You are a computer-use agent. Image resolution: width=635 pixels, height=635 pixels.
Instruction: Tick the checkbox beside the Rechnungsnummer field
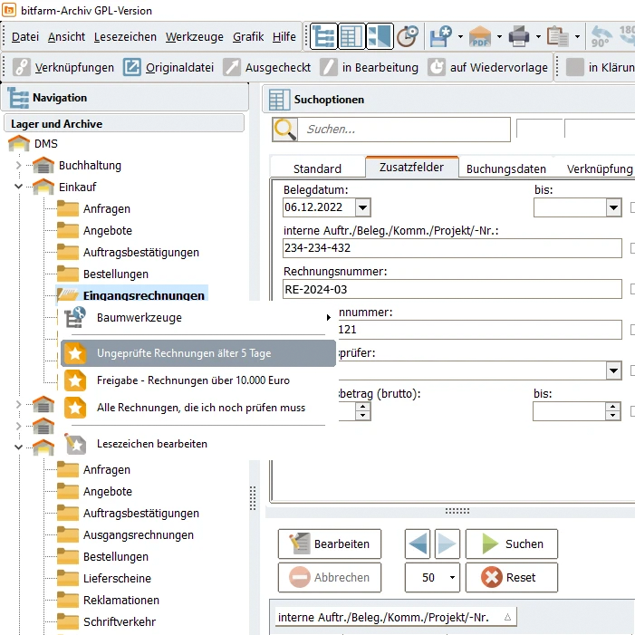pyautogui.click(x=632, y=289)
